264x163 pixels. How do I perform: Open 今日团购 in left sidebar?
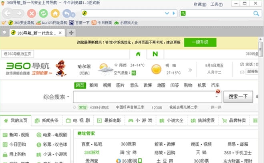tap(14, 145)
